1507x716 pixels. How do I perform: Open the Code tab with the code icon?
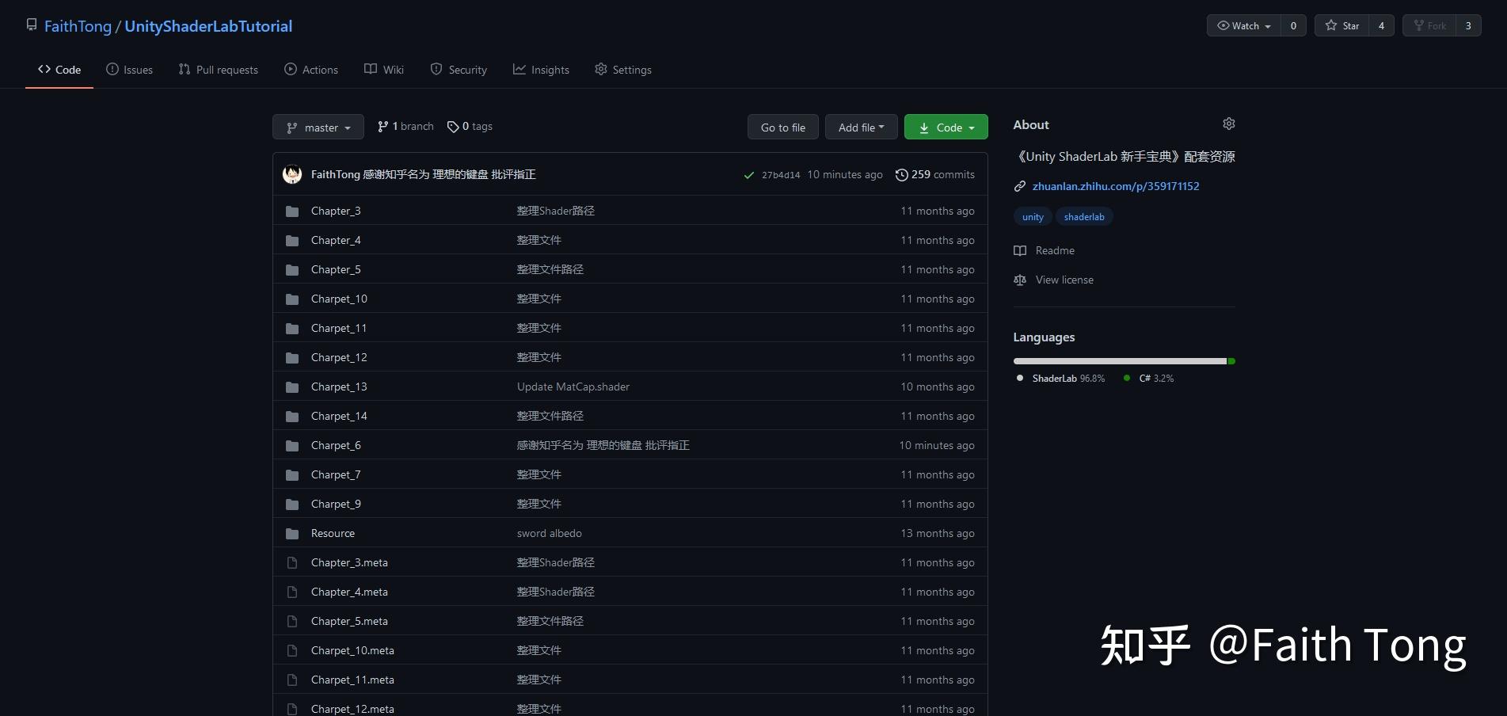pyautogui.click(x=44, y=70)
